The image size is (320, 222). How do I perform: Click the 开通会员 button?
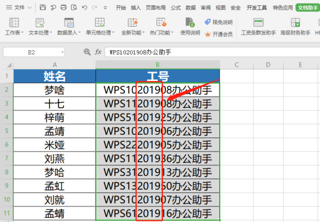[x=218, y=34]
